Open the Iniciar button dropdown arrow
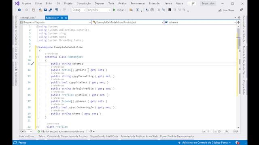 (x=126, y=10)
